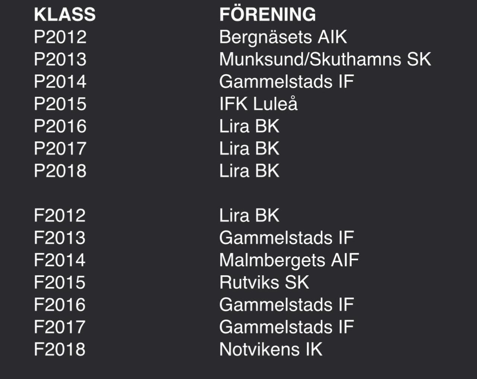Click Notvikens IK entry
The image size is (477, 379).
tap(271, 350)
